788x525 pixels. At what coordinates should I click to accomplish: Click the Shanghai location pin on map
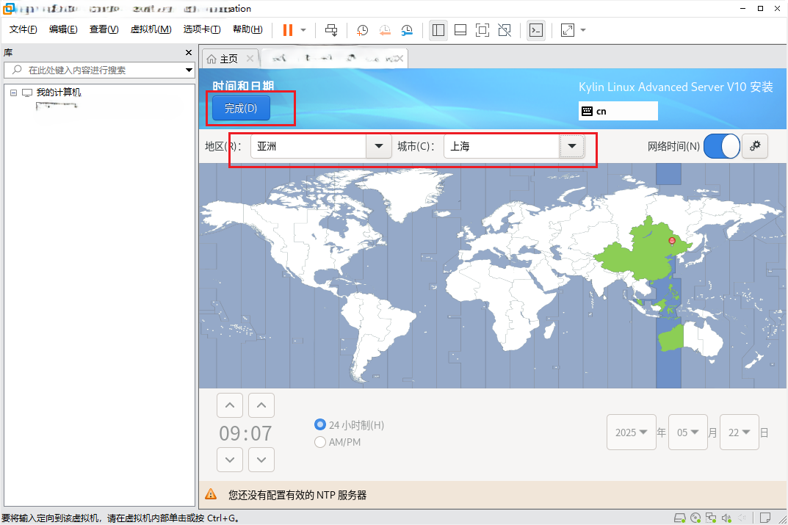[672, 242]
